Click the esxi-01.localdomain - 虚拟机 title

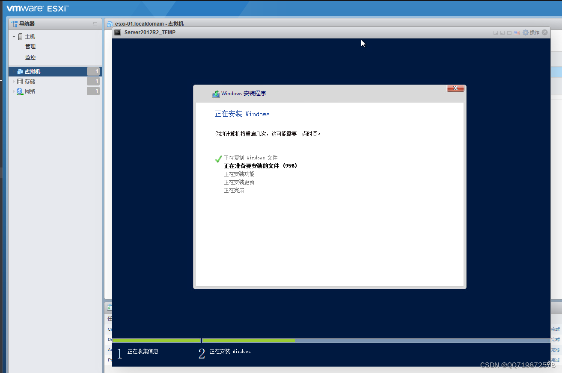coord(149,24)
